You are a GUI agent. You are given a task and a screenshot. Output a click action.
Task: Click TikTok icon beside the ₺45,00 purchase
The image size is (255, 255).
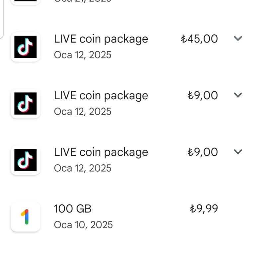26,47
